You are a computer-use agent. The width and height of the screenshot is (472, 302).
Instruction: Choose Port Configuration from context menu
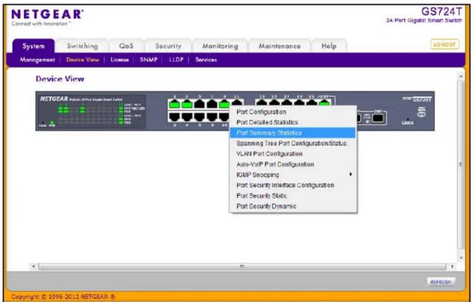pyautogui.click(x=293, y=112)
